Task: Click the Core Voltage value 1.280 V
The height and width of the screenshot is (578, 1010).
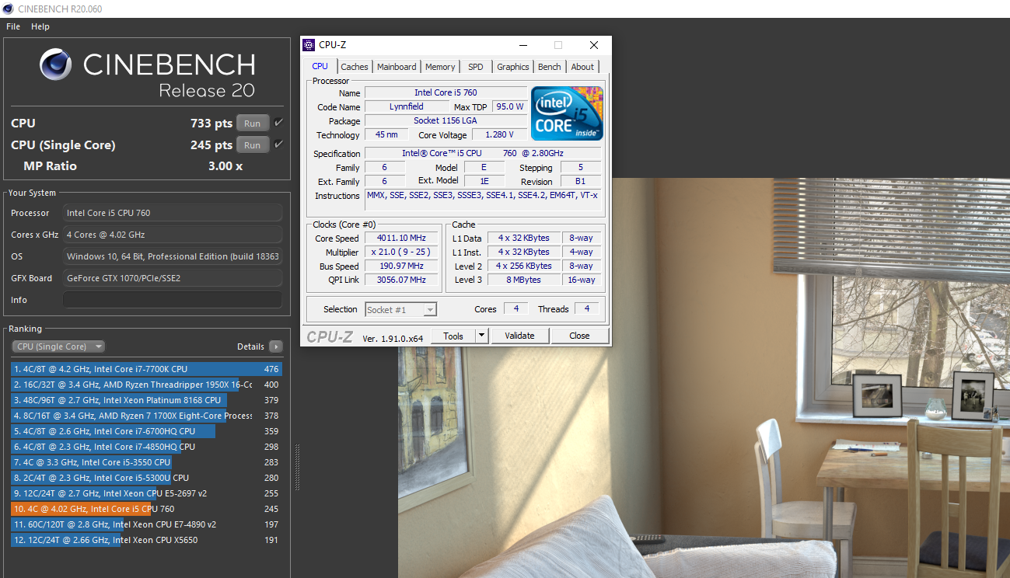Action: pyautogui.click(x=499, y=134)
